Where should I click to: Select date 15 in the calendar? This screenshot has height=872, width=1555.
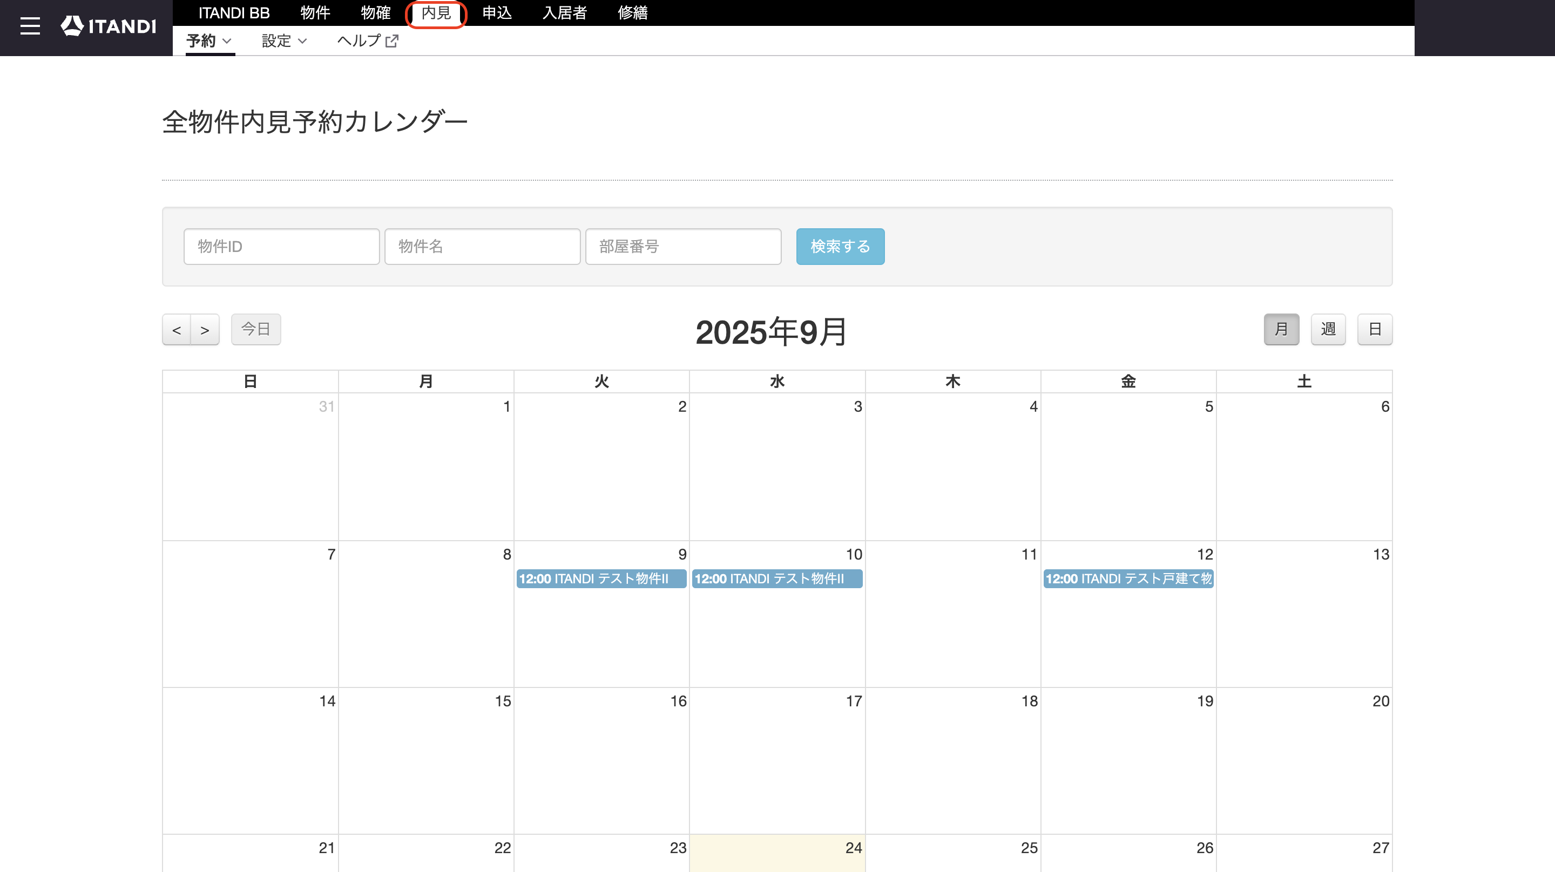point(503,701)
